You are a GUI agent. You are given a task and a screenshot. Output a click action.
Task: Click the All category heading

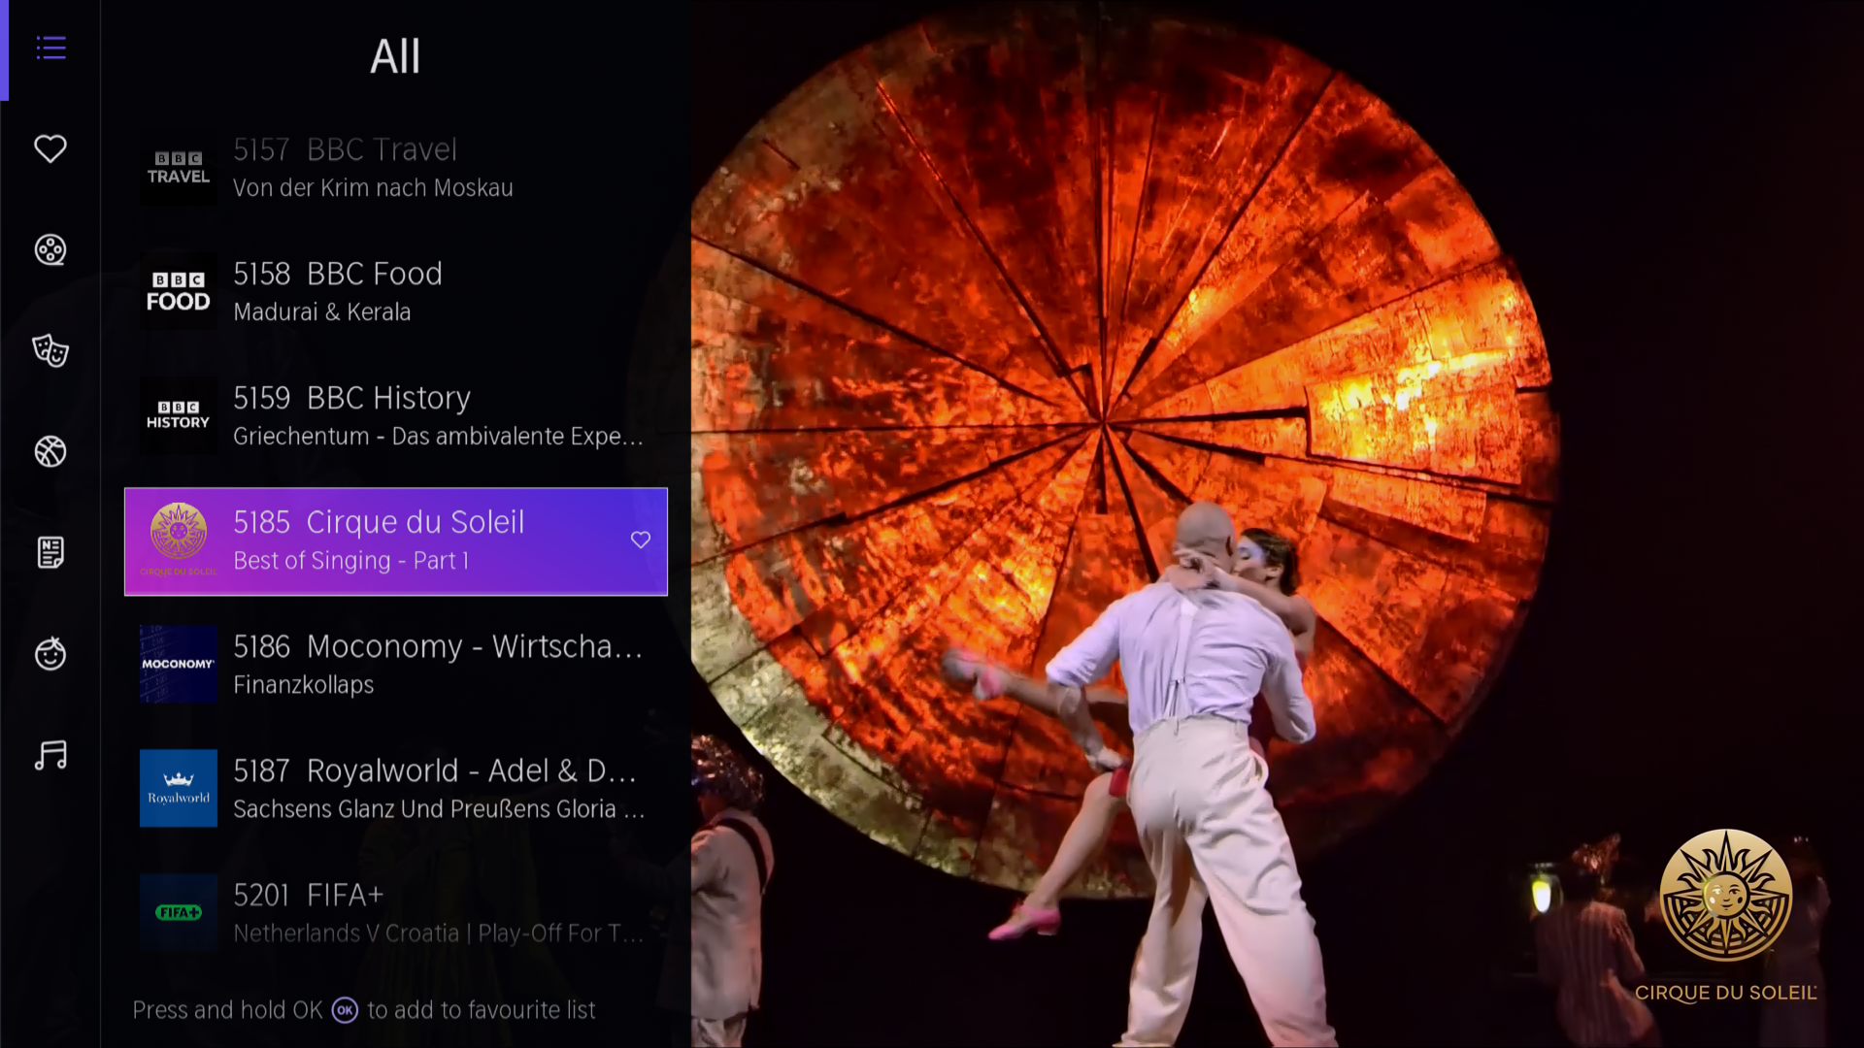pyautogui.click(x=395, y=56)
